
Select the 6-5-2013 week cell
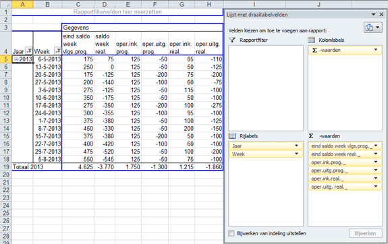[x=47, y=59]
